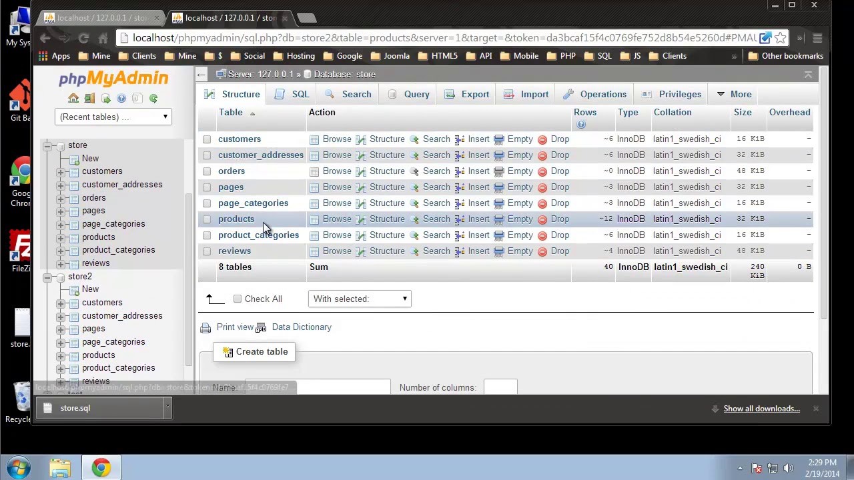Click the Number of columns input field
Viewport: 854px width, 480px height.
[x=500, y=387]
